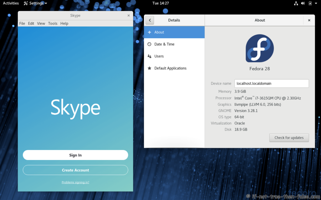Image resolution: width=321 pixels, height=200 pixels.
Task: Close the Skype window
Action: tap(129, 16)
